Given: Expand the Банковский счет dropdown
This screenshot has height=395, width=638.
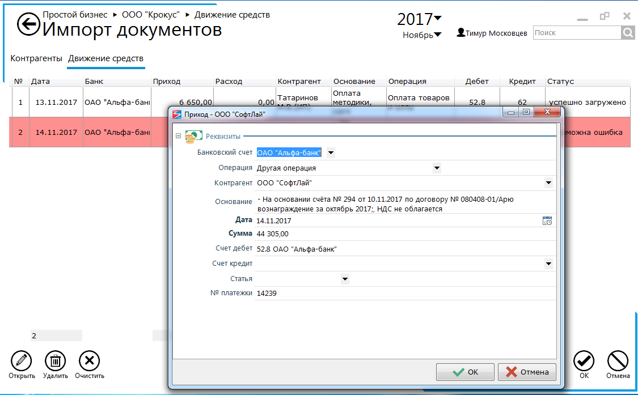Looking at the screenshot, I should [x=331, y=152].
